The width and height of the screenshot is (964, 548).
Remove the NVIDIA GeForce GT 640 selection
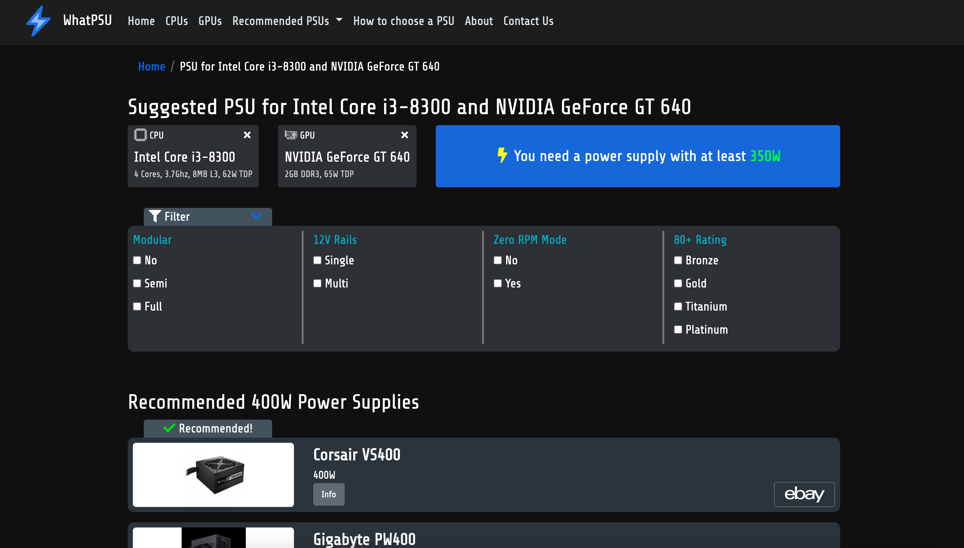[x=405, y=135]
